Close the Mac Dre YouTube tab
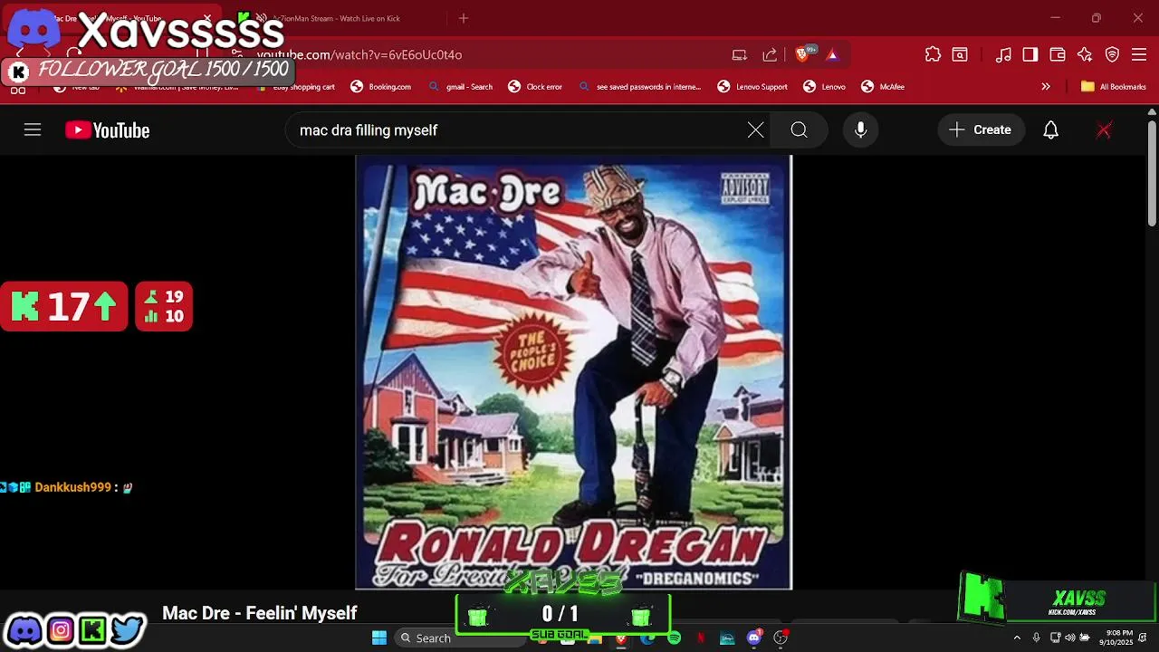1159x652 pixels. 207,18
